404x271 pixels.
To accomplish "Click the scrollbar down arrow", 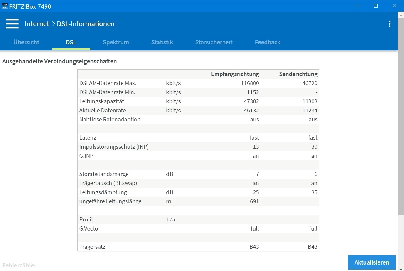I will tap(401, 268).
